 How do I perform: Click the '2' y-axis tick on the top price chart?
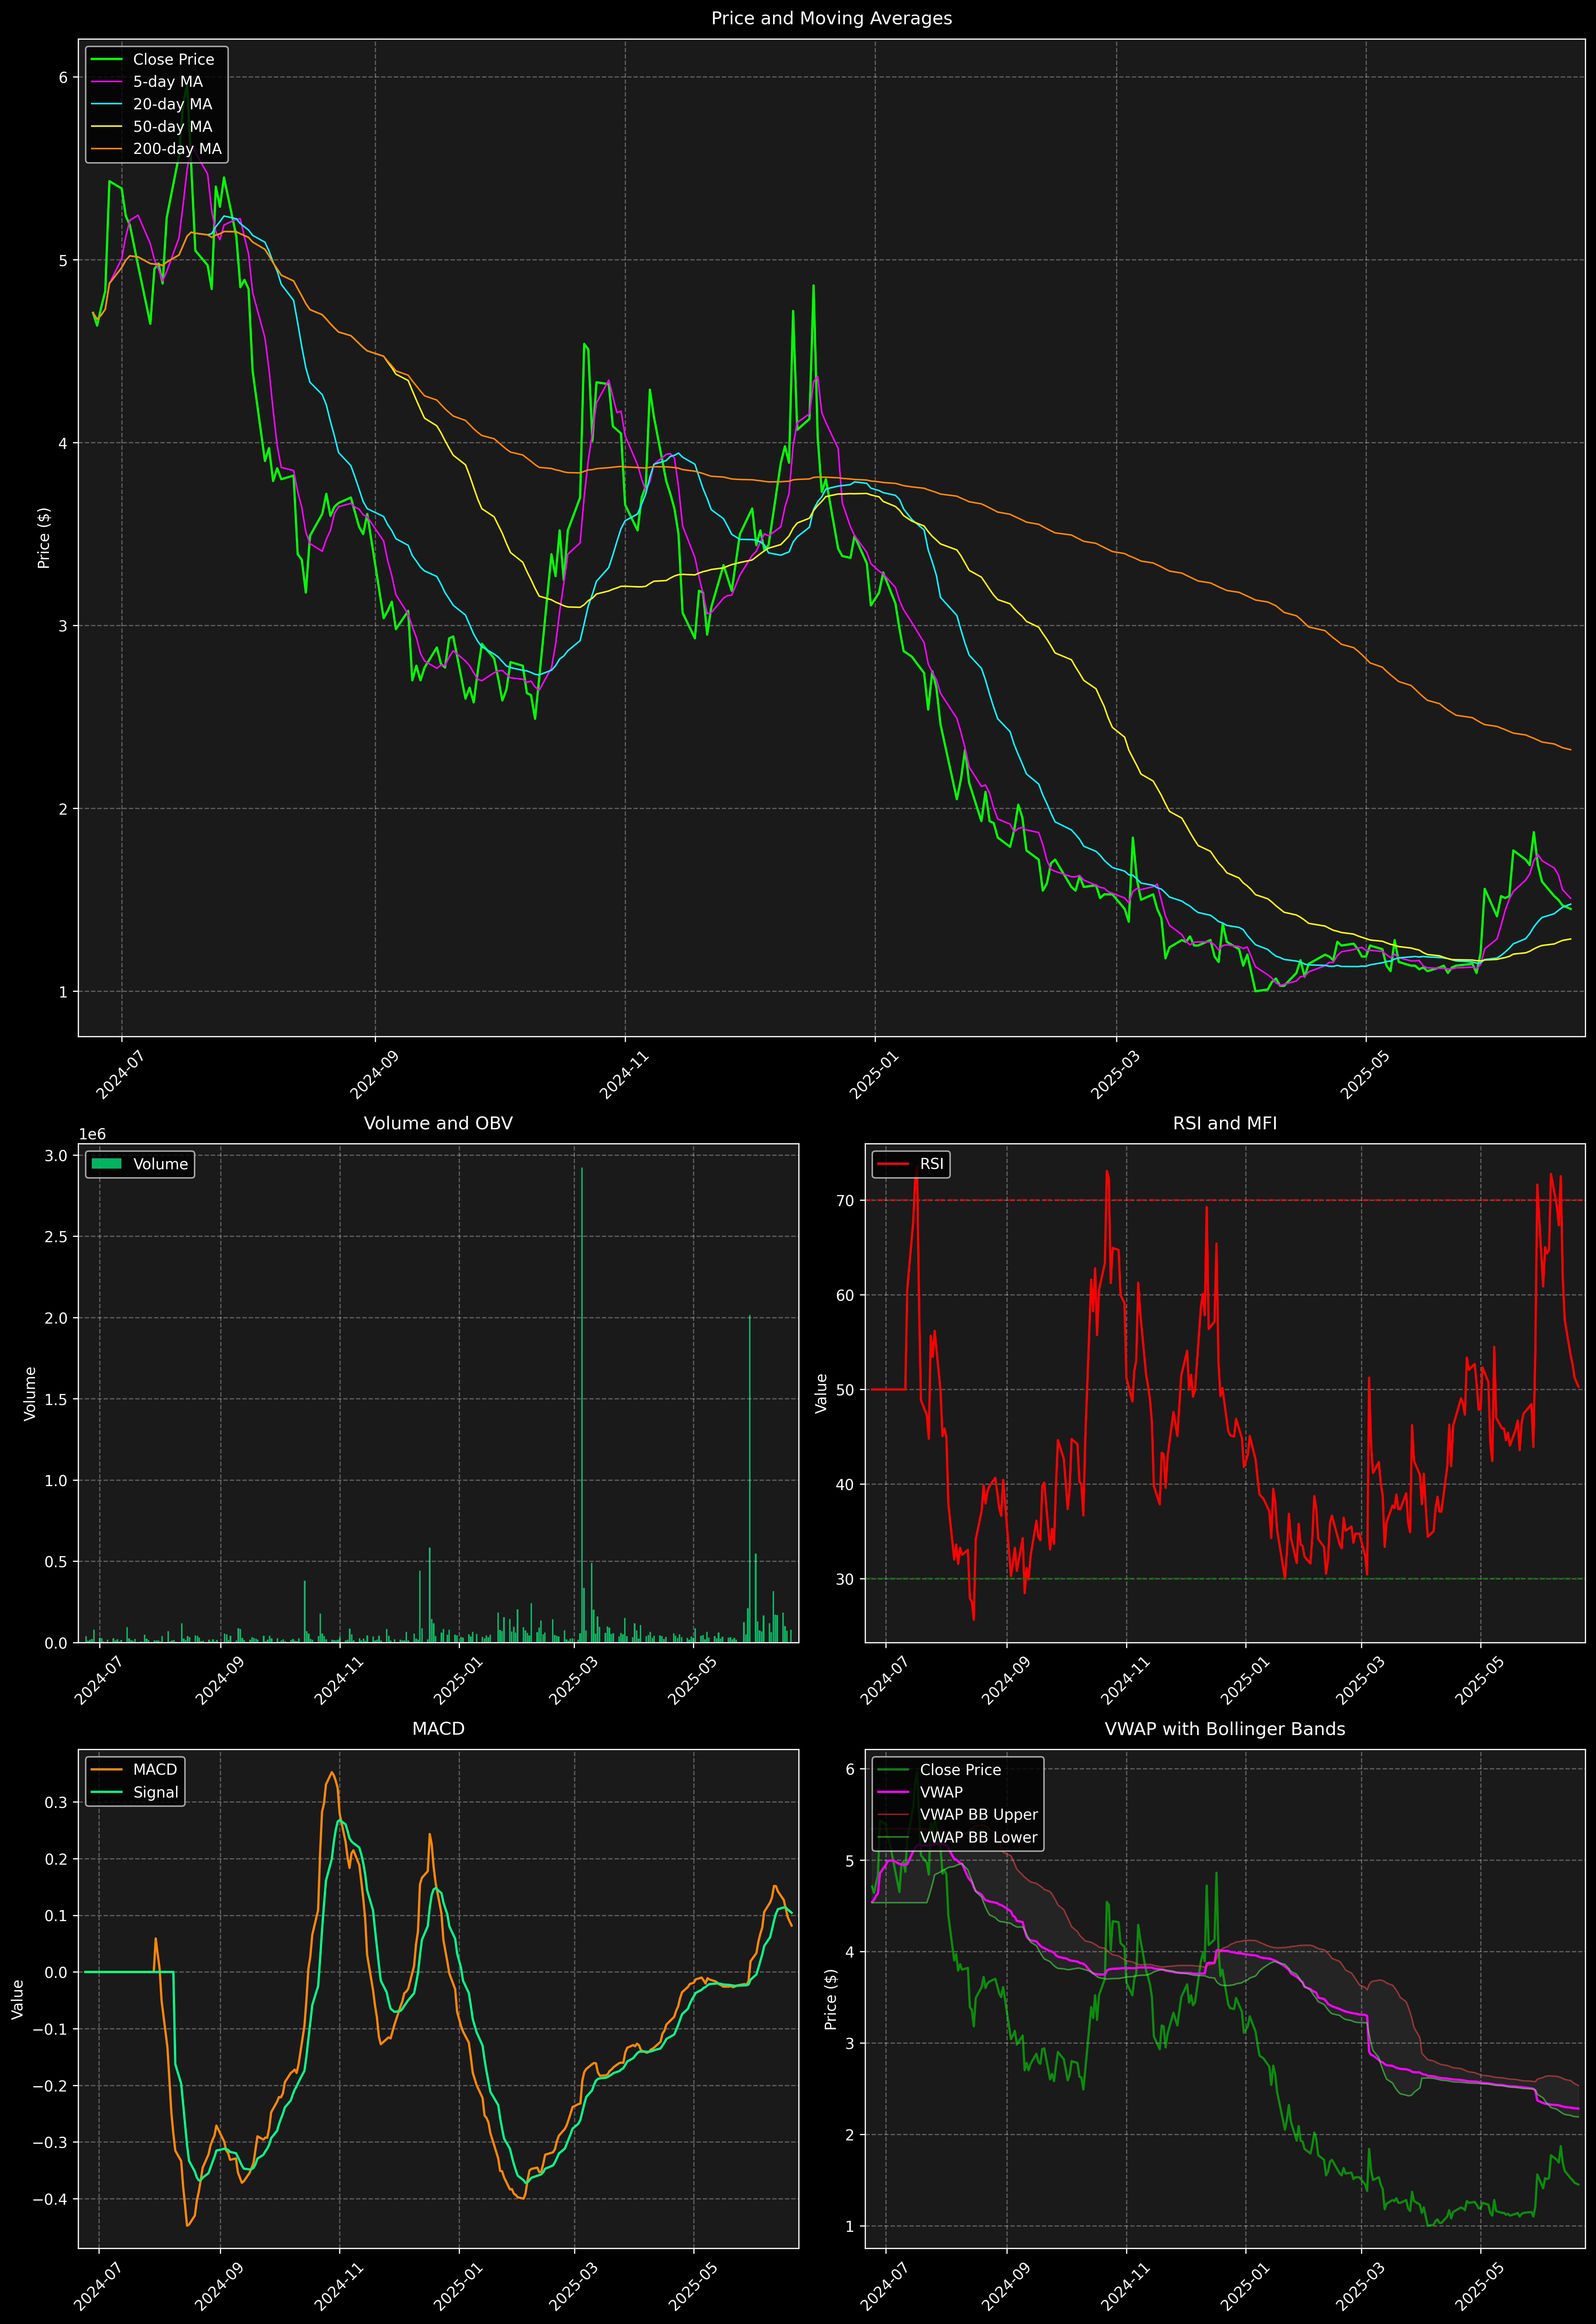tap(63, 809)
